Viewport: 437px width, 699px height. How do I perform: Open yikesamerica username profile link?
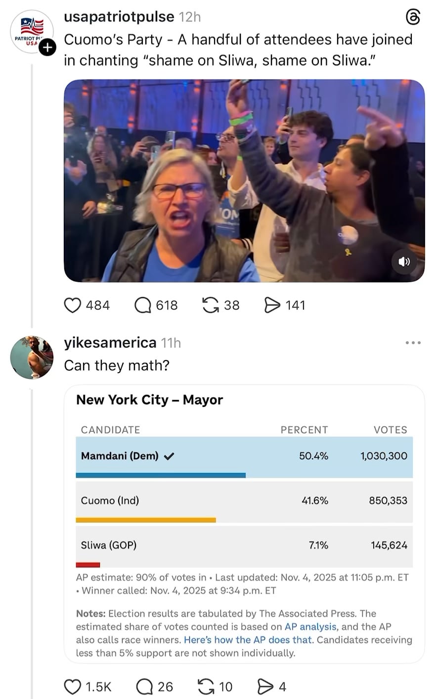tap(110, 342)
